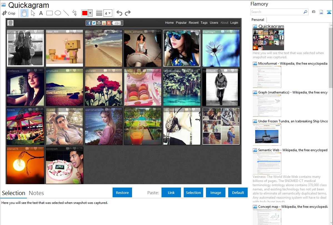Screen dimensions: 333x225
Task: Click the Default paste button
Action: pyautogui.click(x=238, y=193)
